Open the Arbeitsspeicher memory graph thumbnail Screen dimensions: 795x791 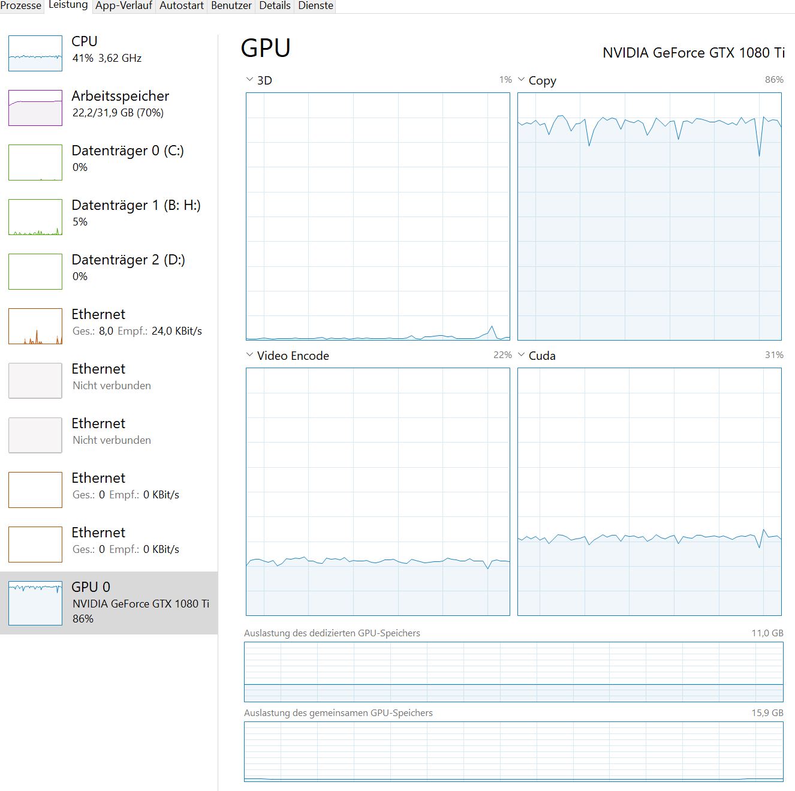tap(35, 108)
